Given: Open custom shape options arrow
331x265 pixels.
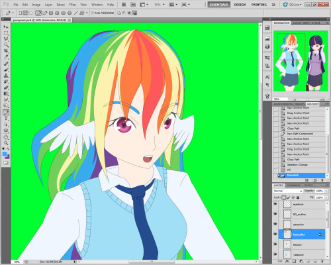Looking at the screenshot, I should pyautogui.click(x=87, y=13).
